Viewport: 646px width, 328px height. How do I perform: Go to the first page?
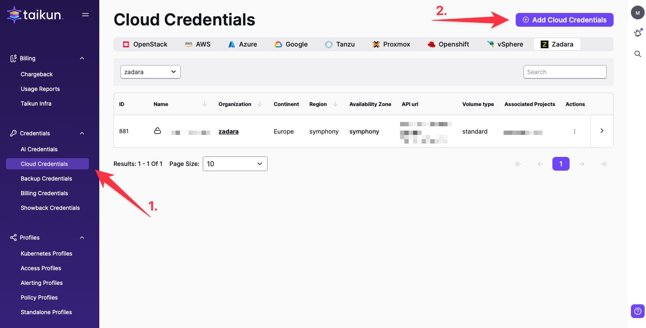coord(519,164)
